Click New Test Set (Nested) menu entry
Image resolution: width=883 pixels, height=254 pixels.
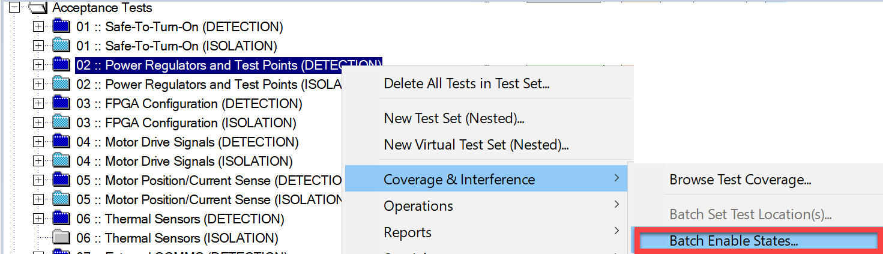click(454, 118)
